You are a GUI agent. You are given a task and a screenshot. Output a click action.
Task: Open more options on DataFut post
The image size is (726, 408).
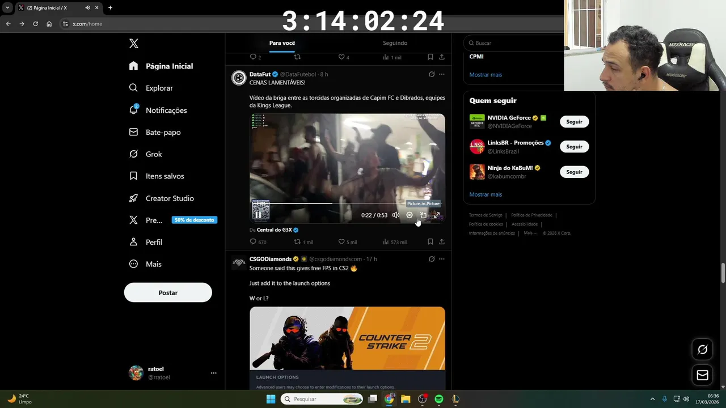(x=442, y=74)
